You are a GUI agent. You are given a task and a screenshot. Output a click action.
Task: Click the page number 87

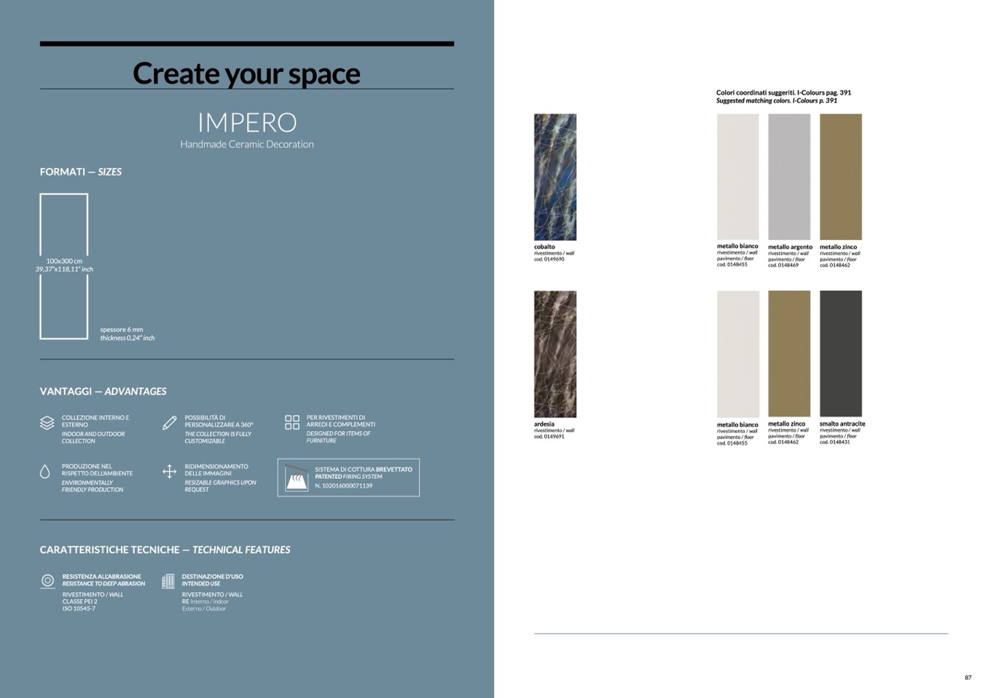[x=968, y=678]
